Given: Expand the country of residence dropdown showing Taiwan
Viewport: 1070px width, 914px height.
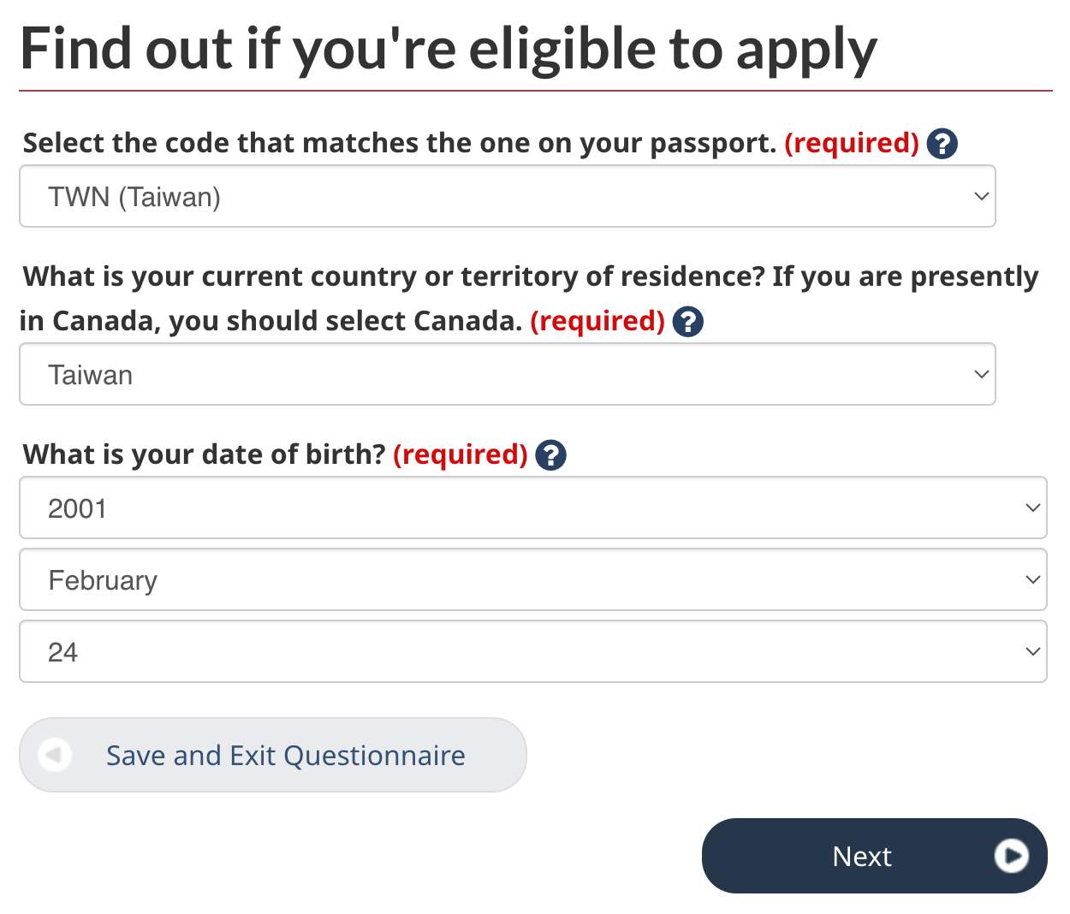Looking at the screenshot, I should [x=507, y=375].
